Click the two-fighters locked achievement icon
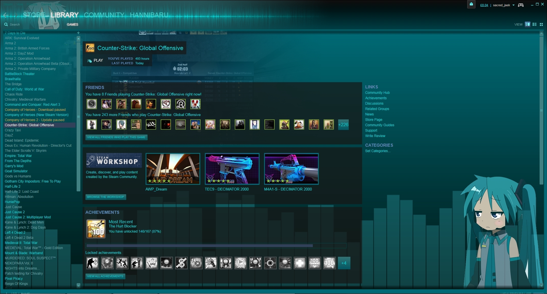547x294 pixels. 122,263
